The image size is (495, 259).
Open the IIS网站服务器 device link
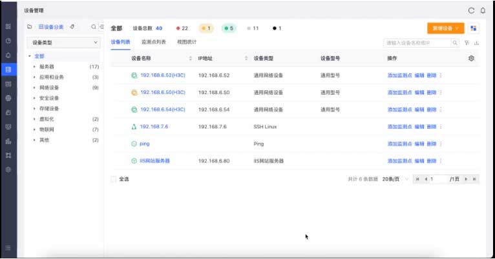click(x=154, y=161)
